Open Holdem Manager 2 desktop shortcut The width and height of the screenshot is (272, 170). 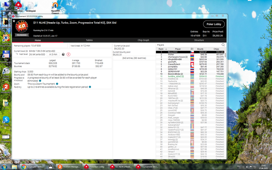click(x=6, y=88)
